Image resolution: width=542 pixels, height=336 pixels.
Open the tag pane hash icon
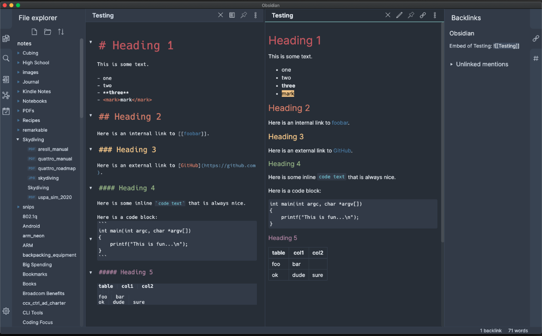point(536,58)
